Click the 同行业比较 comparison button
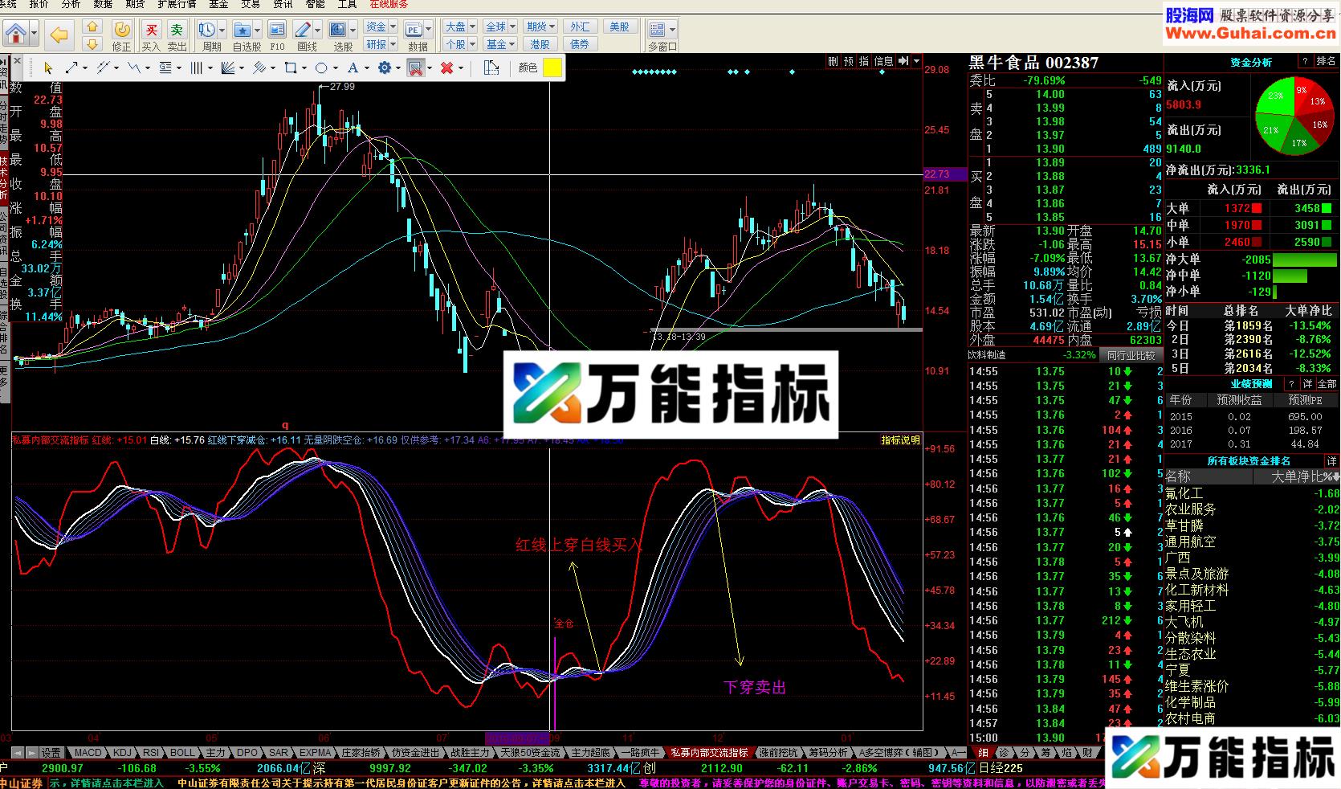 click(x=1131, y=354)
